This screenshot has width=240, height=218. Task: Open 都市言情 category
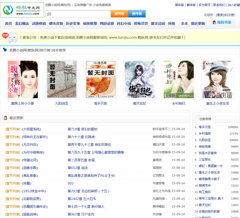click(56, 23)
